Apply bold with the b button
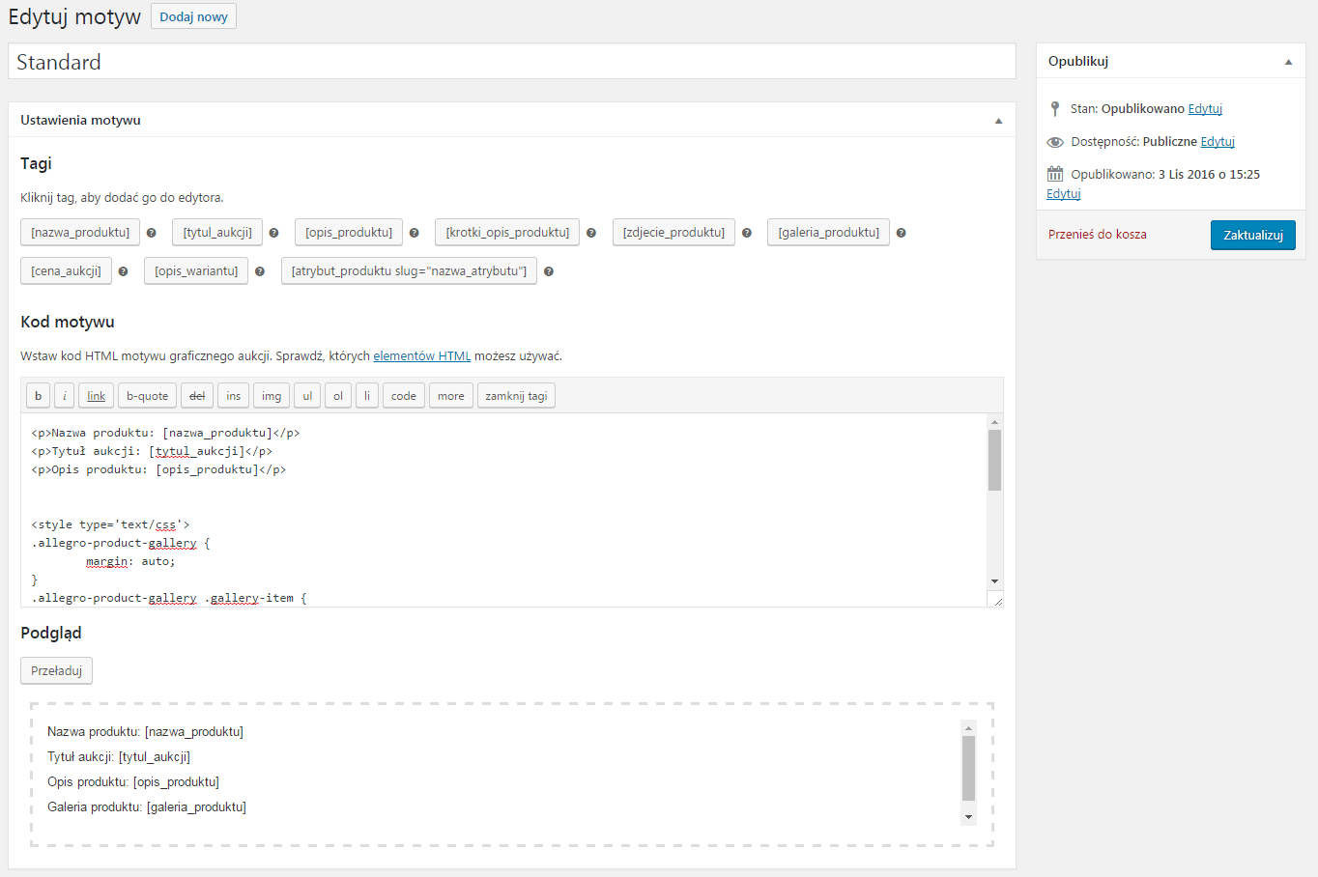This screenshot has width=1318, height=877. tap(38, 396)
